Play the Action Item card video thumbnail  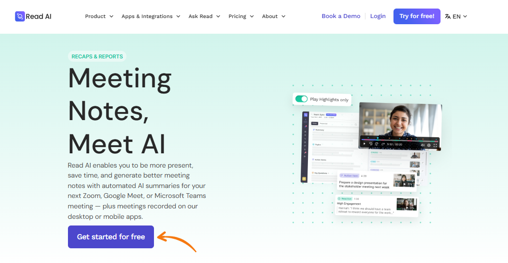click(404, 180)
